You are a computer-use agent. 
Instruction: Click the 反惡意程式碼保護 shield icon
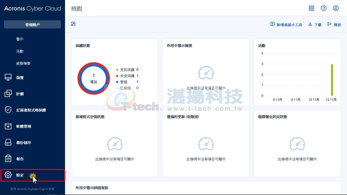coord(8,110)
